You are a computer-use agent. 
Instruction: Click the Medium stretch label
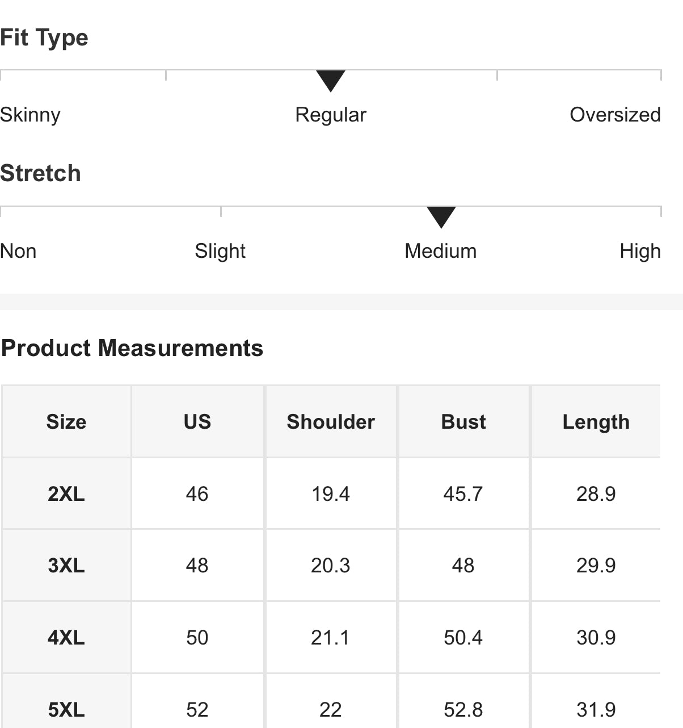coord(441,251)
